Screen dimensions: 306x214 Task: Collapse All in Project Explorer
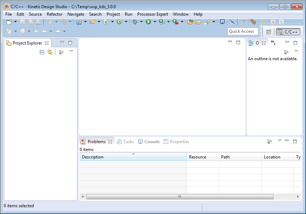[42, 52]
